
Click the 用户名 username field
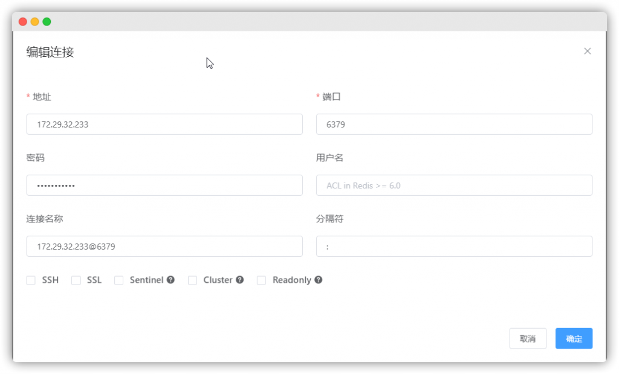(454, 185)
